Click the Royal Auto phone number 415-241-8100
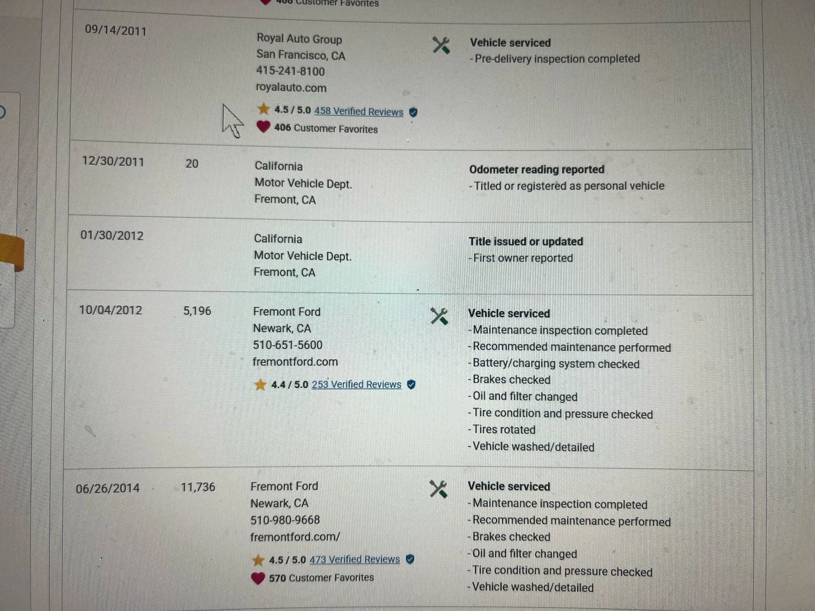Image resolution: width=815 pixels, height=611 pixels. [x=291, y=71]
